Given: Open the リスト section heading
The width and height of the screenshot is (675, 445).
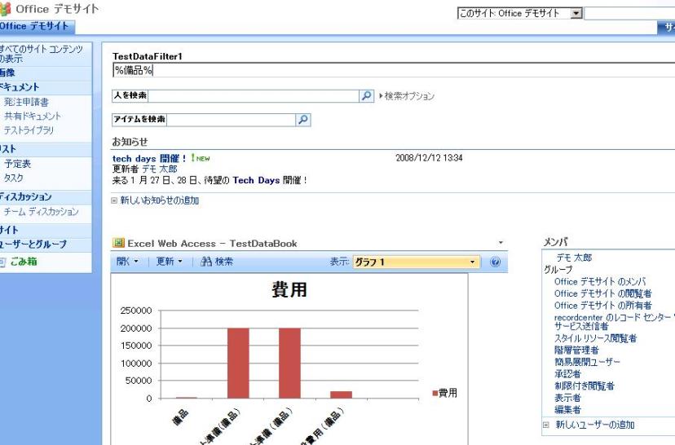Looking at the screenshot, I should click(x=8, y=149).
